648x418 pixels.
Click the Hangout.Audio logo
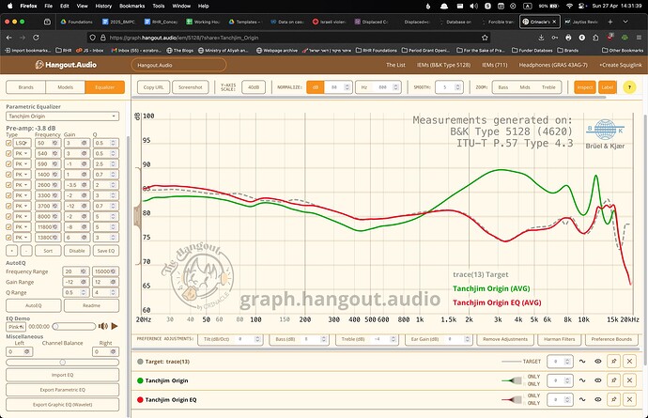[x=66, y=65]
